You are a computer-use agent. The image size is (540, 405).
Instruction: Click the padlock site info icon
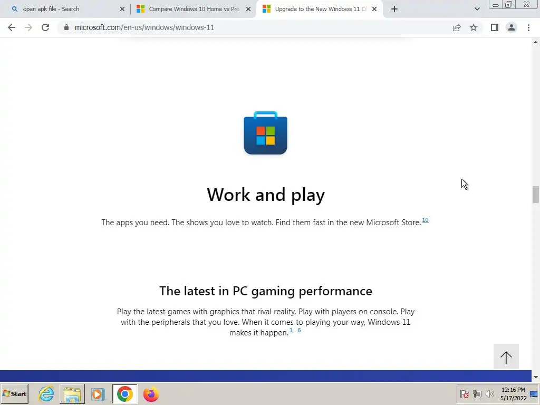66,27
